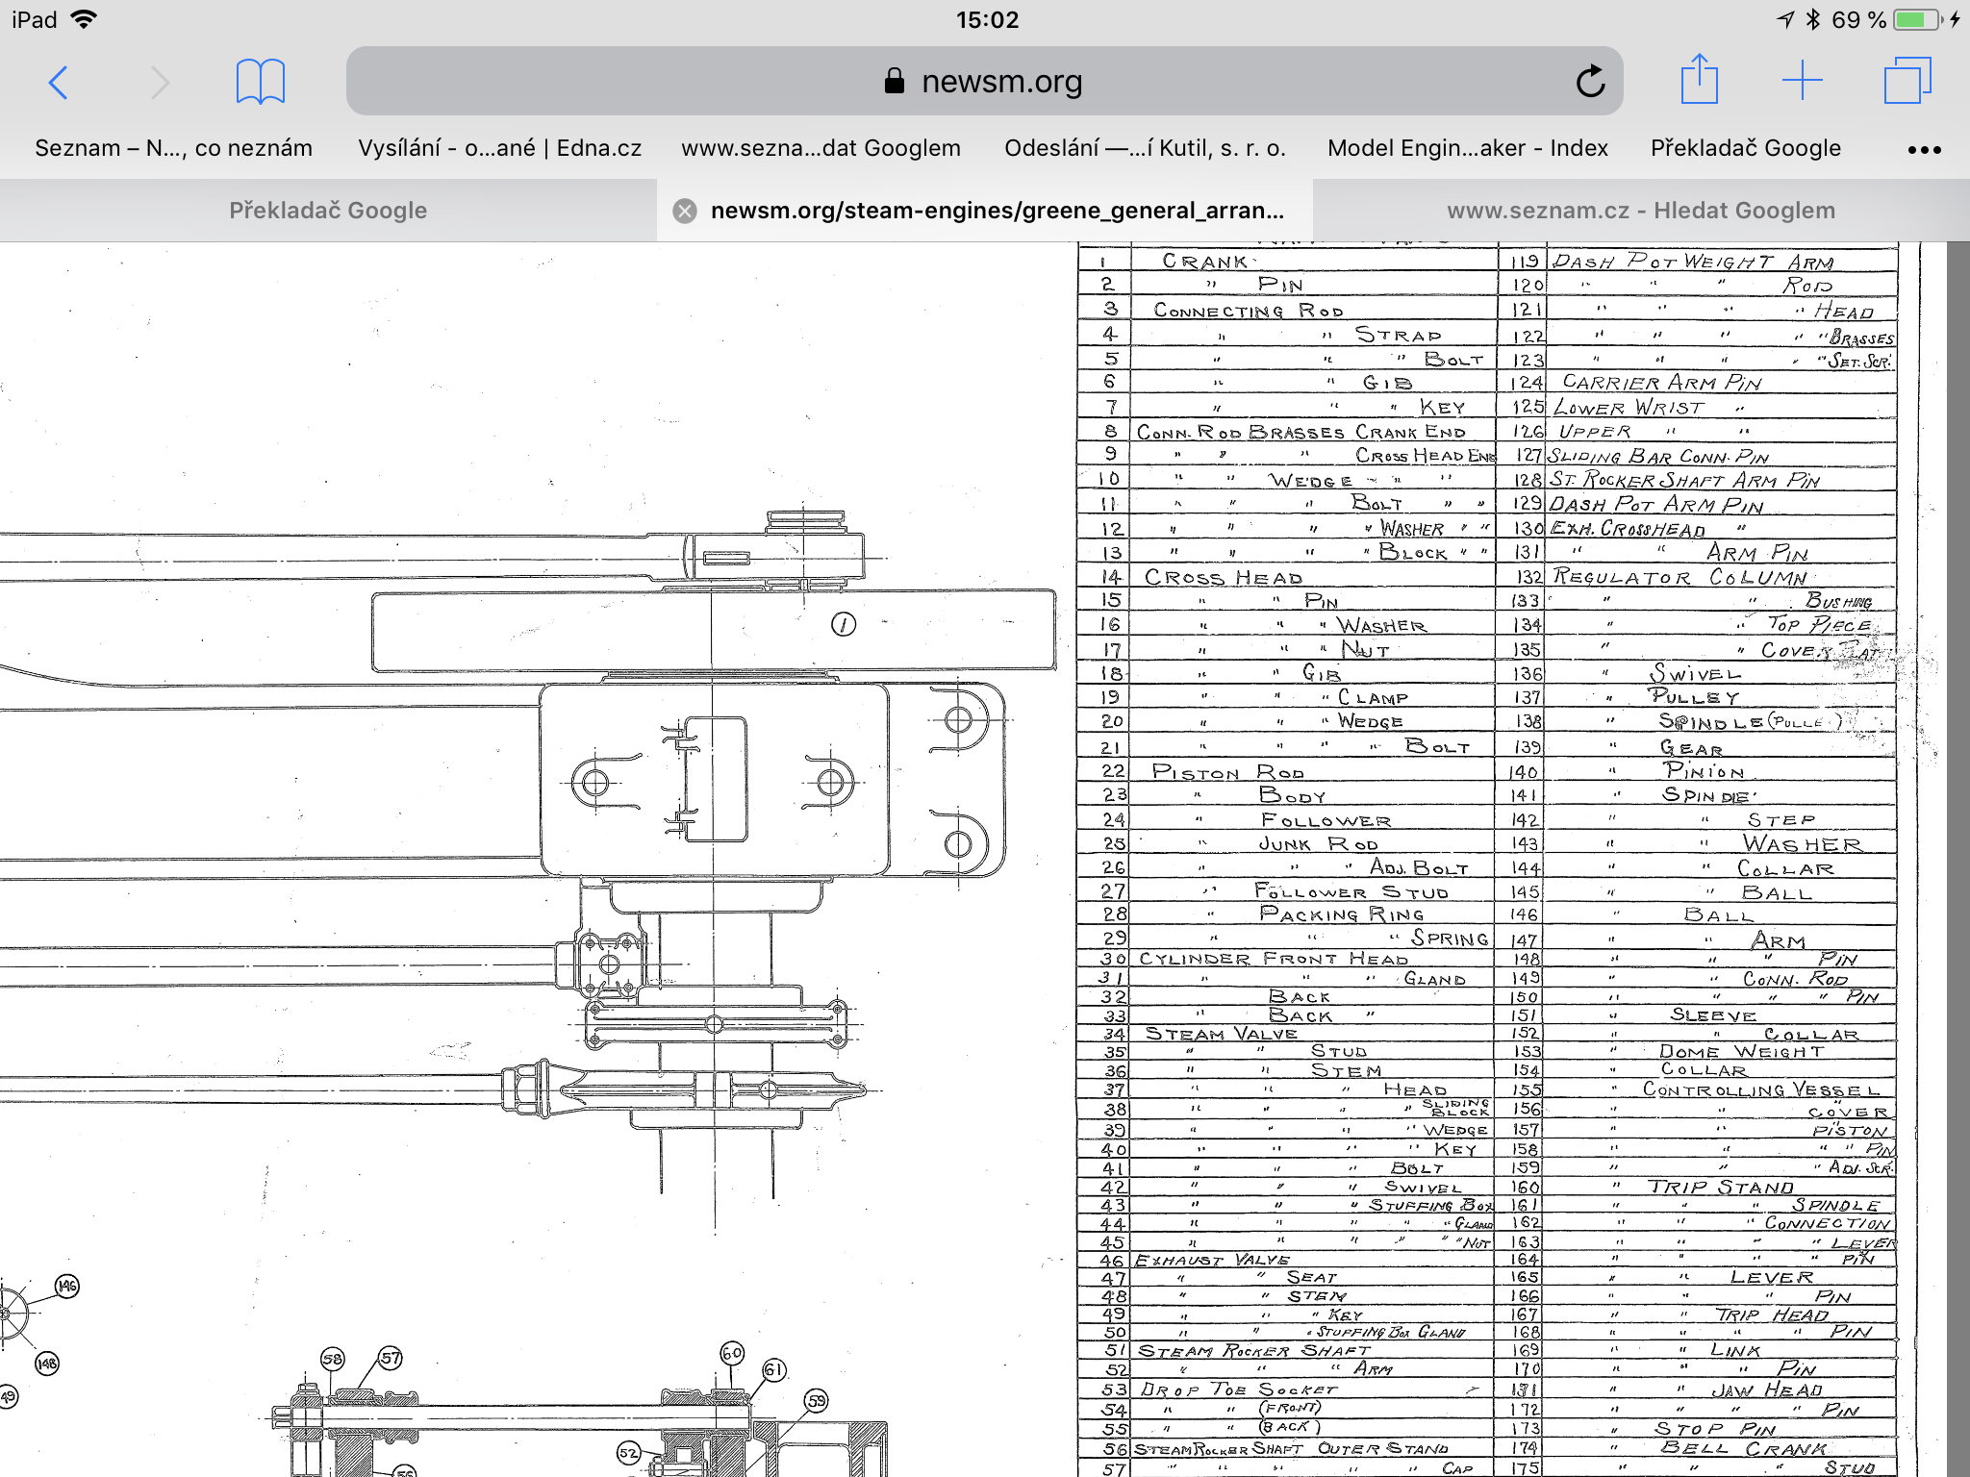Open more favorites with three dots
Viewport: 1970px width, 1477px height.
coord(1924,149)
